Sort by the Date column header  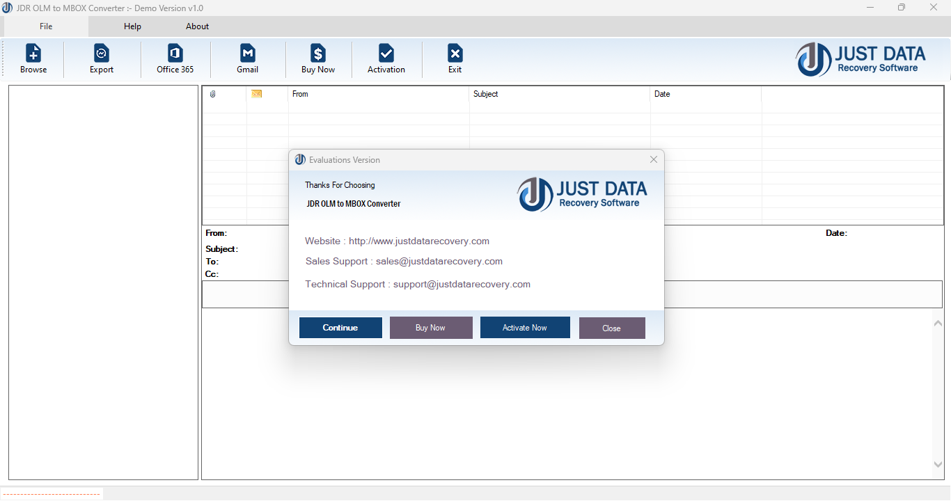(706, 94)
